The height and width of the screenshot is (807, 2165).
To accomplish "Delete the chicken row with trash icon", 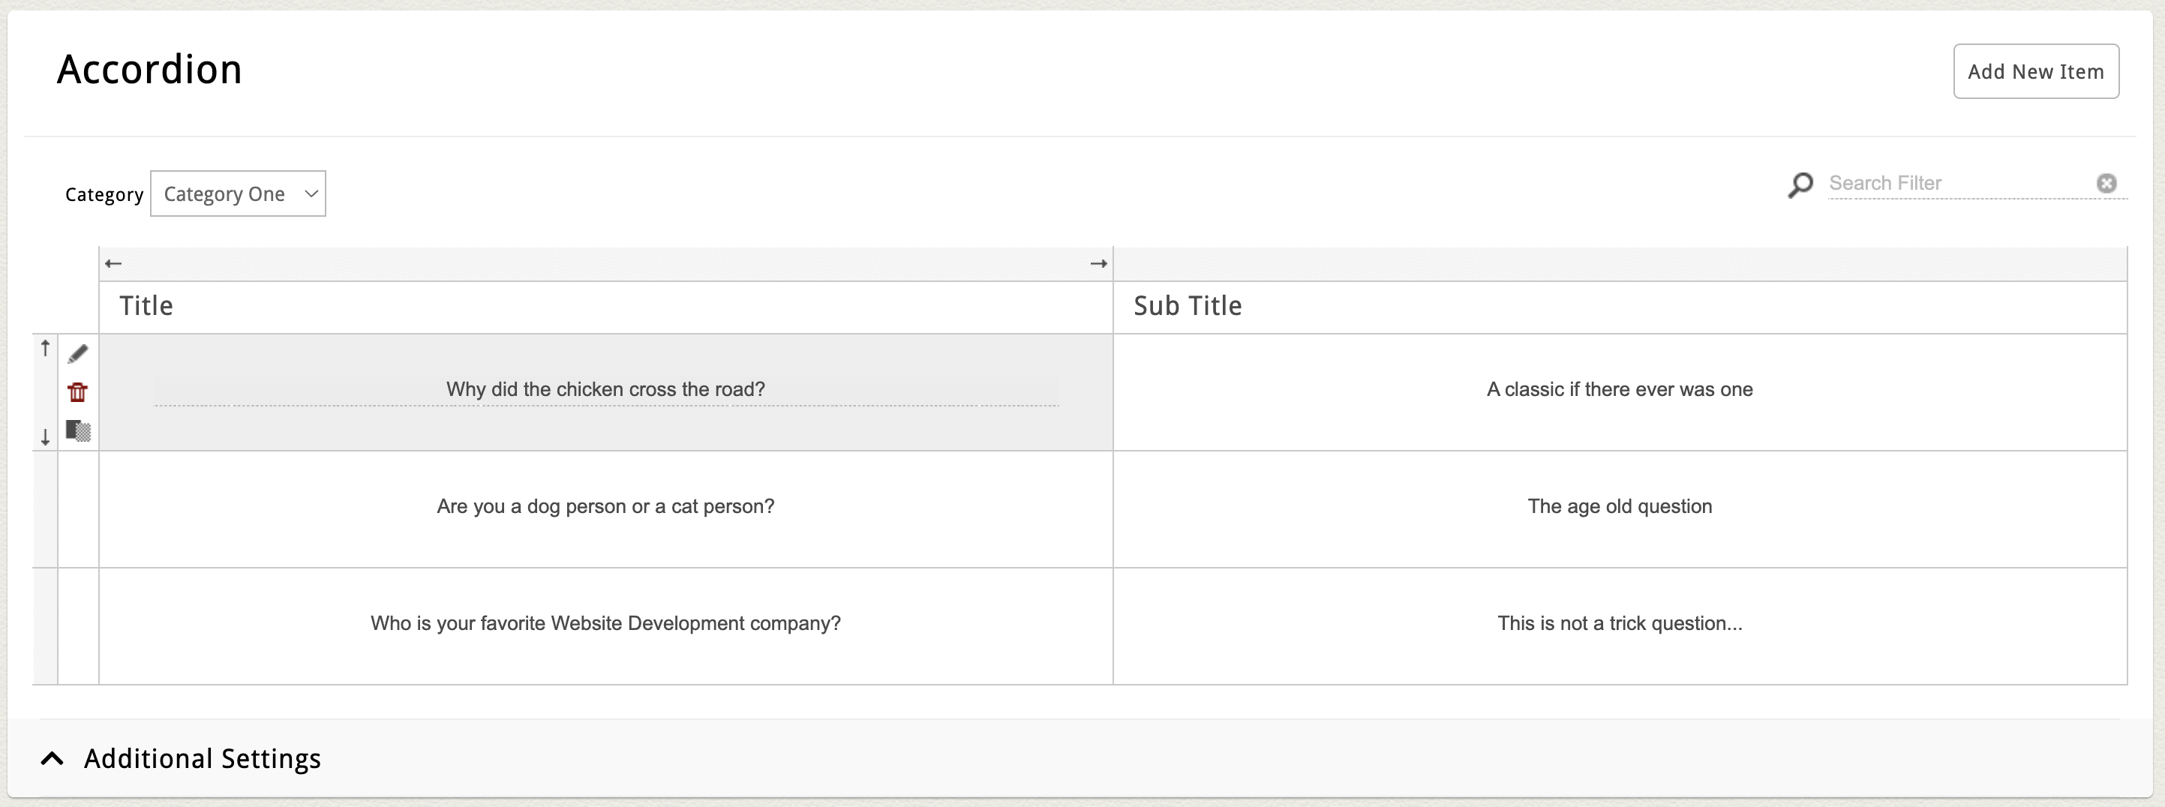I will tap(77, 391).
